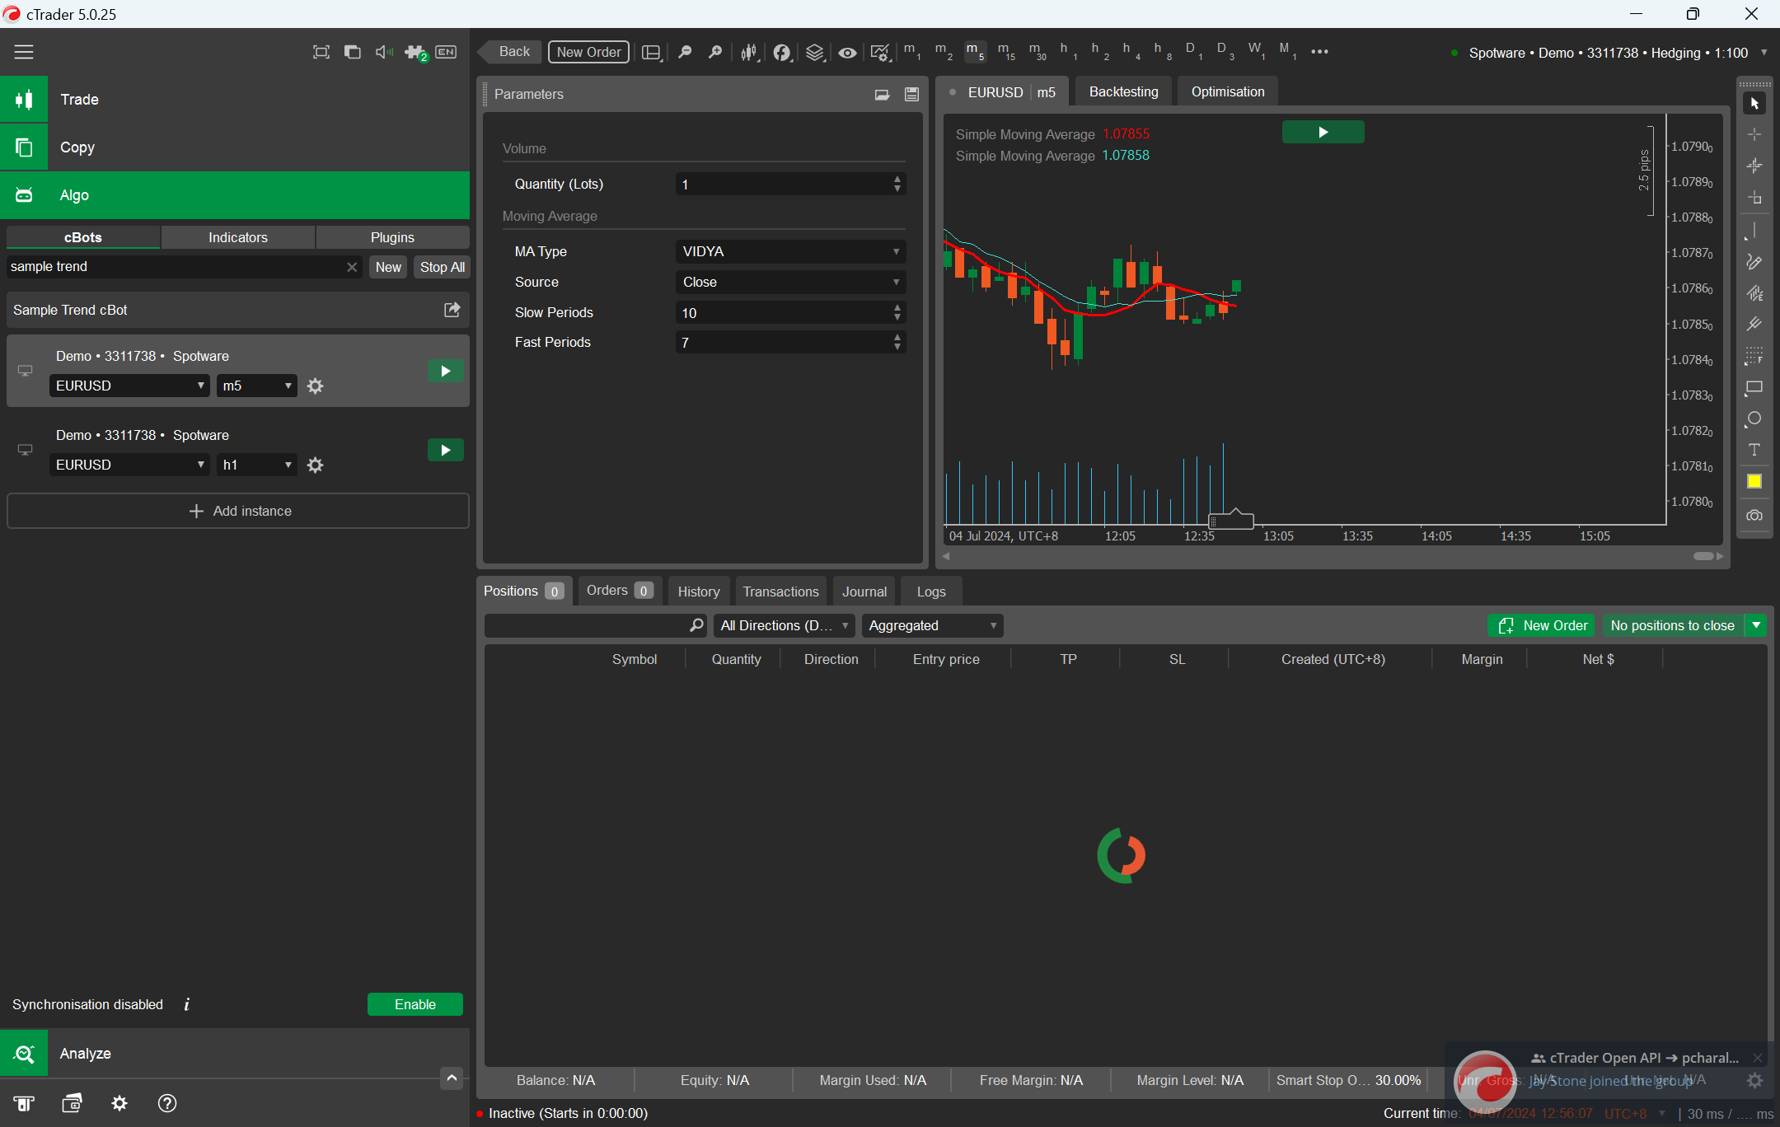Click the share icon for Sample Trend cBot
The height and width of the screenshot is (1127, 1780).
(x=452, y=310)
